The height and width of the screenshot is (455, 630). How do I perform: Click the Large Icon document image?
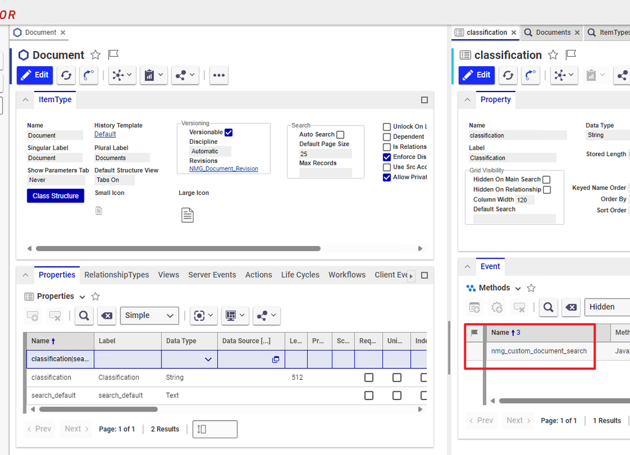tap(187, 215)
